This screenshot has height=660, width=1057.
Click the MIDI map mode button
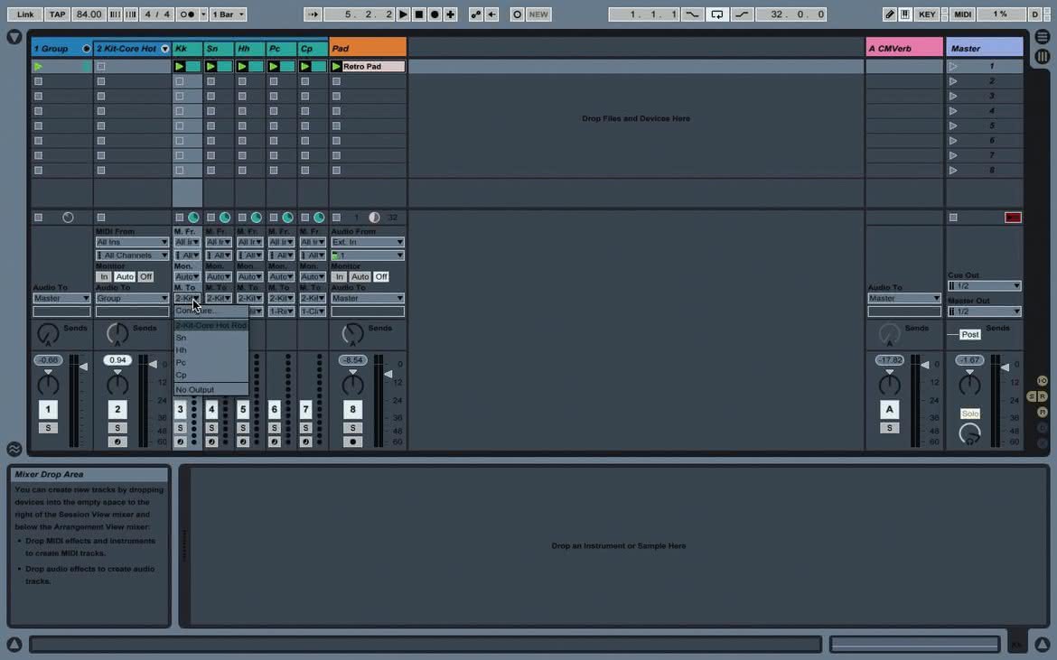coord(963,14)
